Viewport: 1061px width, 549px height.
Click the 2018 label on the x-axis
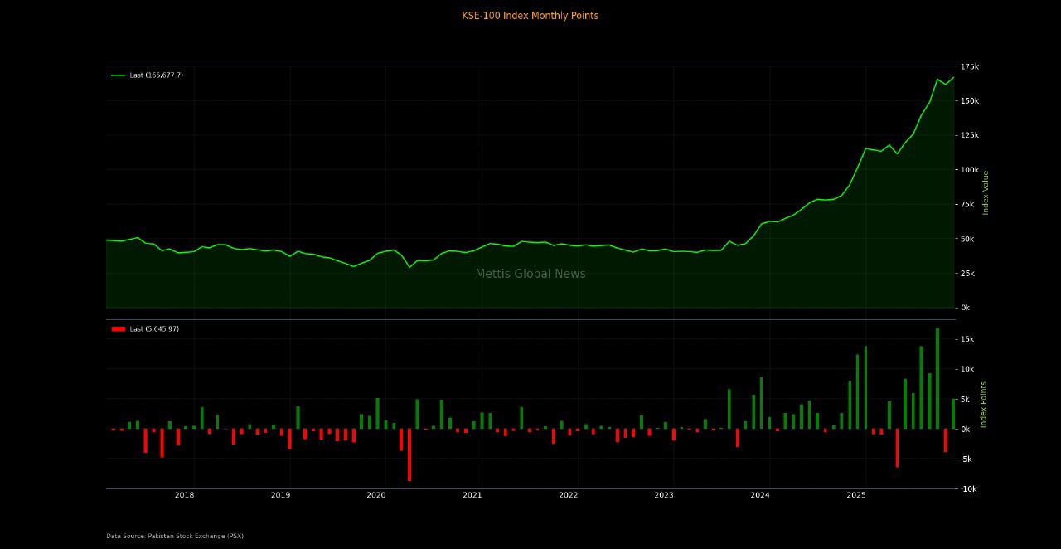(x=184, y=495)
